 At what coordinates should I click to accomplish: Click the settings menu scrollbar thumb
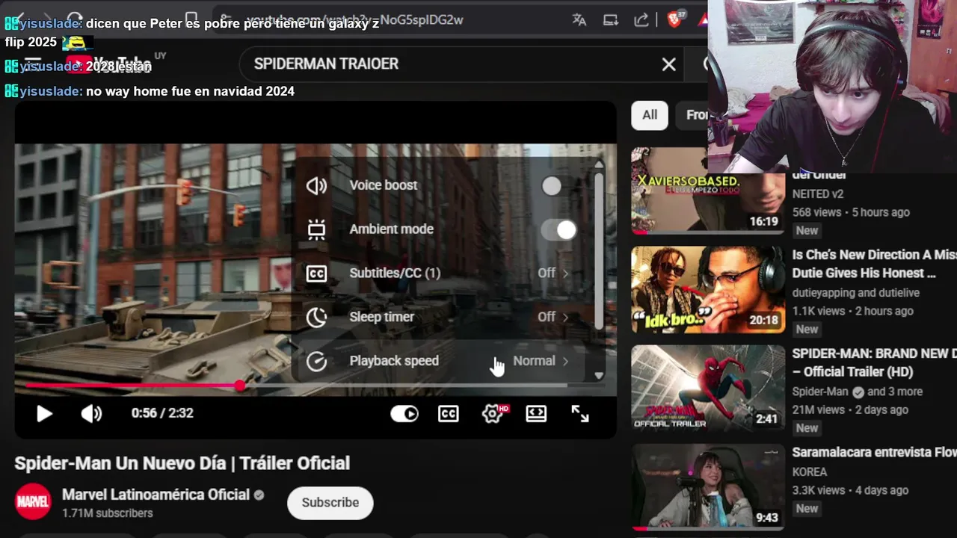[x=599, y=250]
